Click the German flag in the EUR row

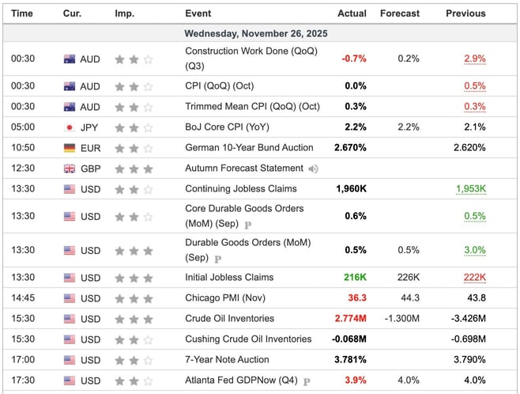[70, 148]
